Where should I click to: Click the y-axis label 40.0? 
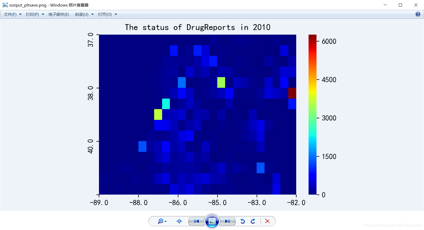tap(91, 146)
